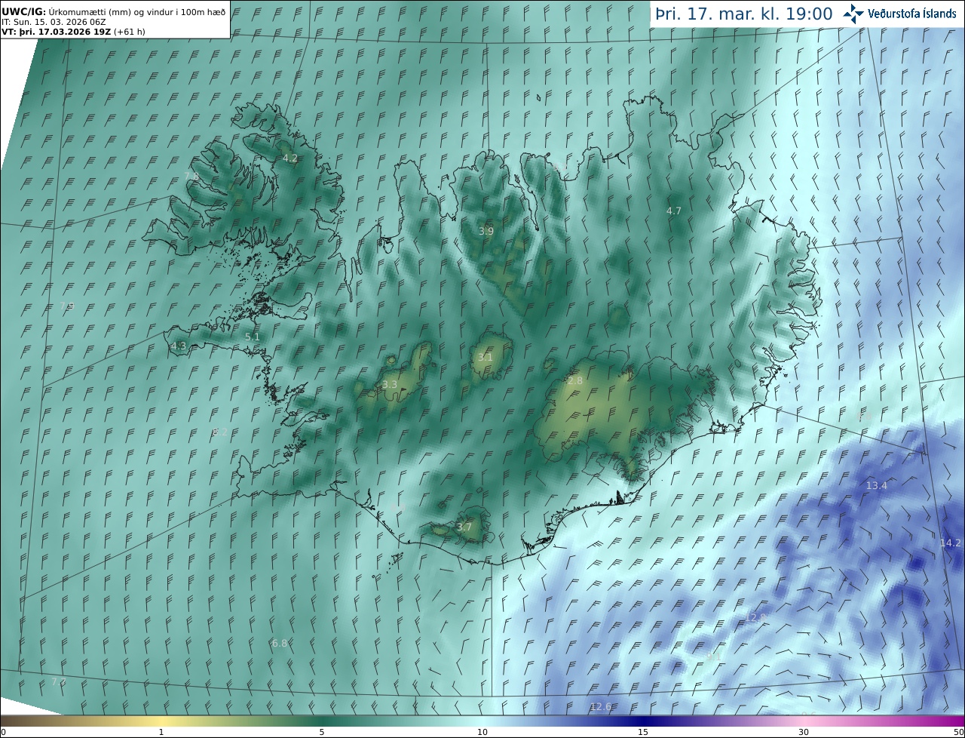Screen dimensions: 965x738
Task: Click the 13.4 value in the southeast
Action: 877,485
